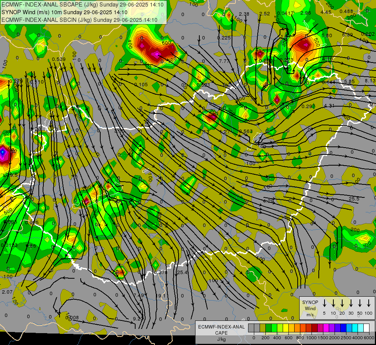
Task: Select the pure blue swatch before 2500
Action: tap(343, 328)
